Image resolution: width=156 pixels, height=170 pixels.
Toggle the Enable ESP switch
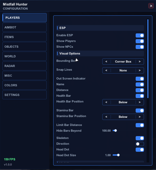click(x=140, y=35)
